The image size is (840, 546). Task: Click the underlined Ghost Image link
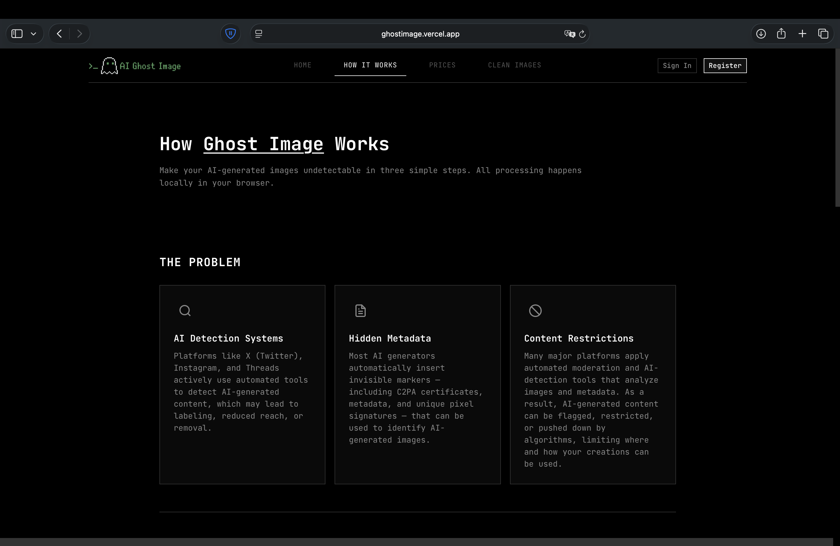[263, 144]
